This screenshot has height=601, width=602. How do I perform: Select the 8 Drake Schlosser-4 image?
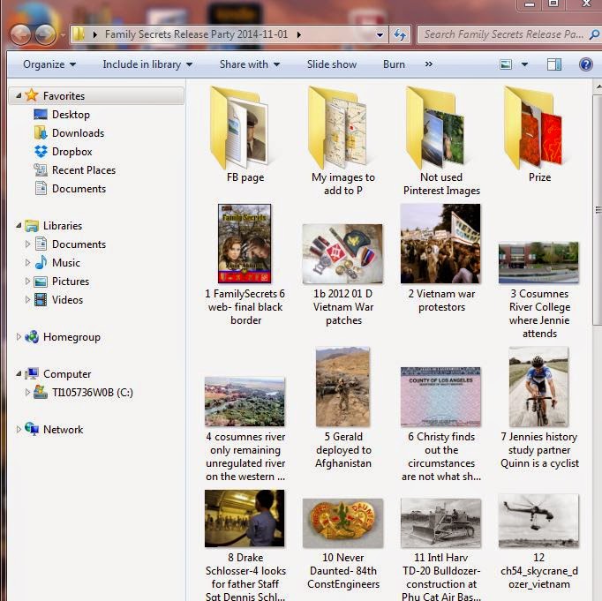(245, 518)
